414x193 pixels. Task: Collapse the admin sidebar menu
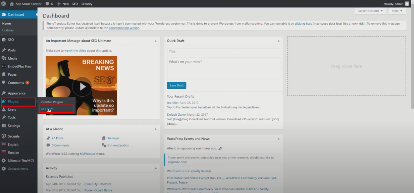(18, 169)
